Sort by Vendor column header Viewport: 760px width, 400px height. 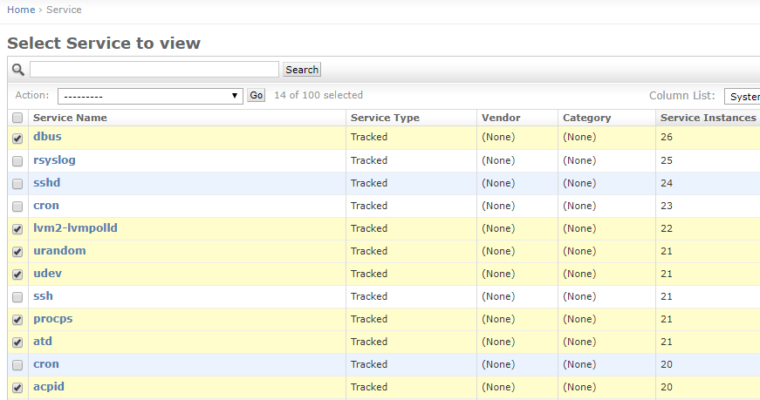(x=501, y=118)
